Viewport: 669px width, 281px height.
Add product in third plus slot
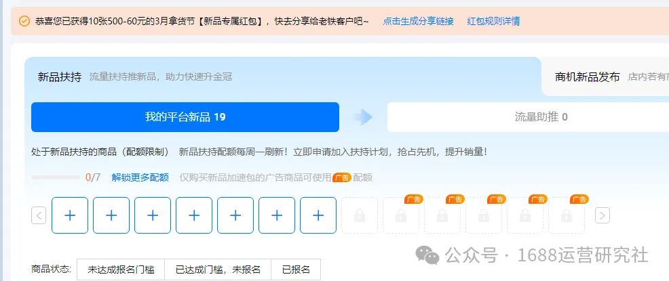coord(153,215)
